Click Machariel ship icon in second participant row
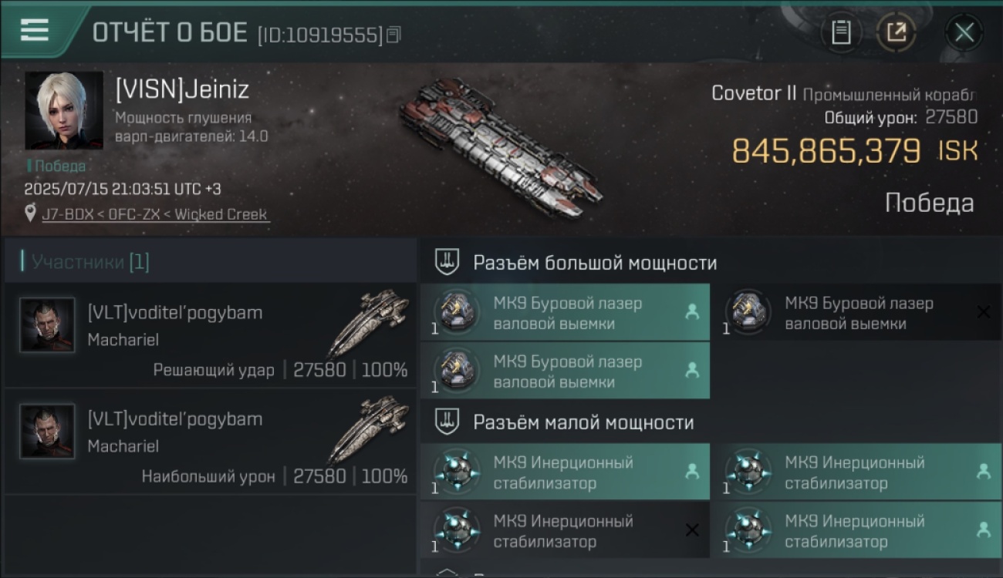The width and height of the screenshot is (1003, 578). [369, 428]
